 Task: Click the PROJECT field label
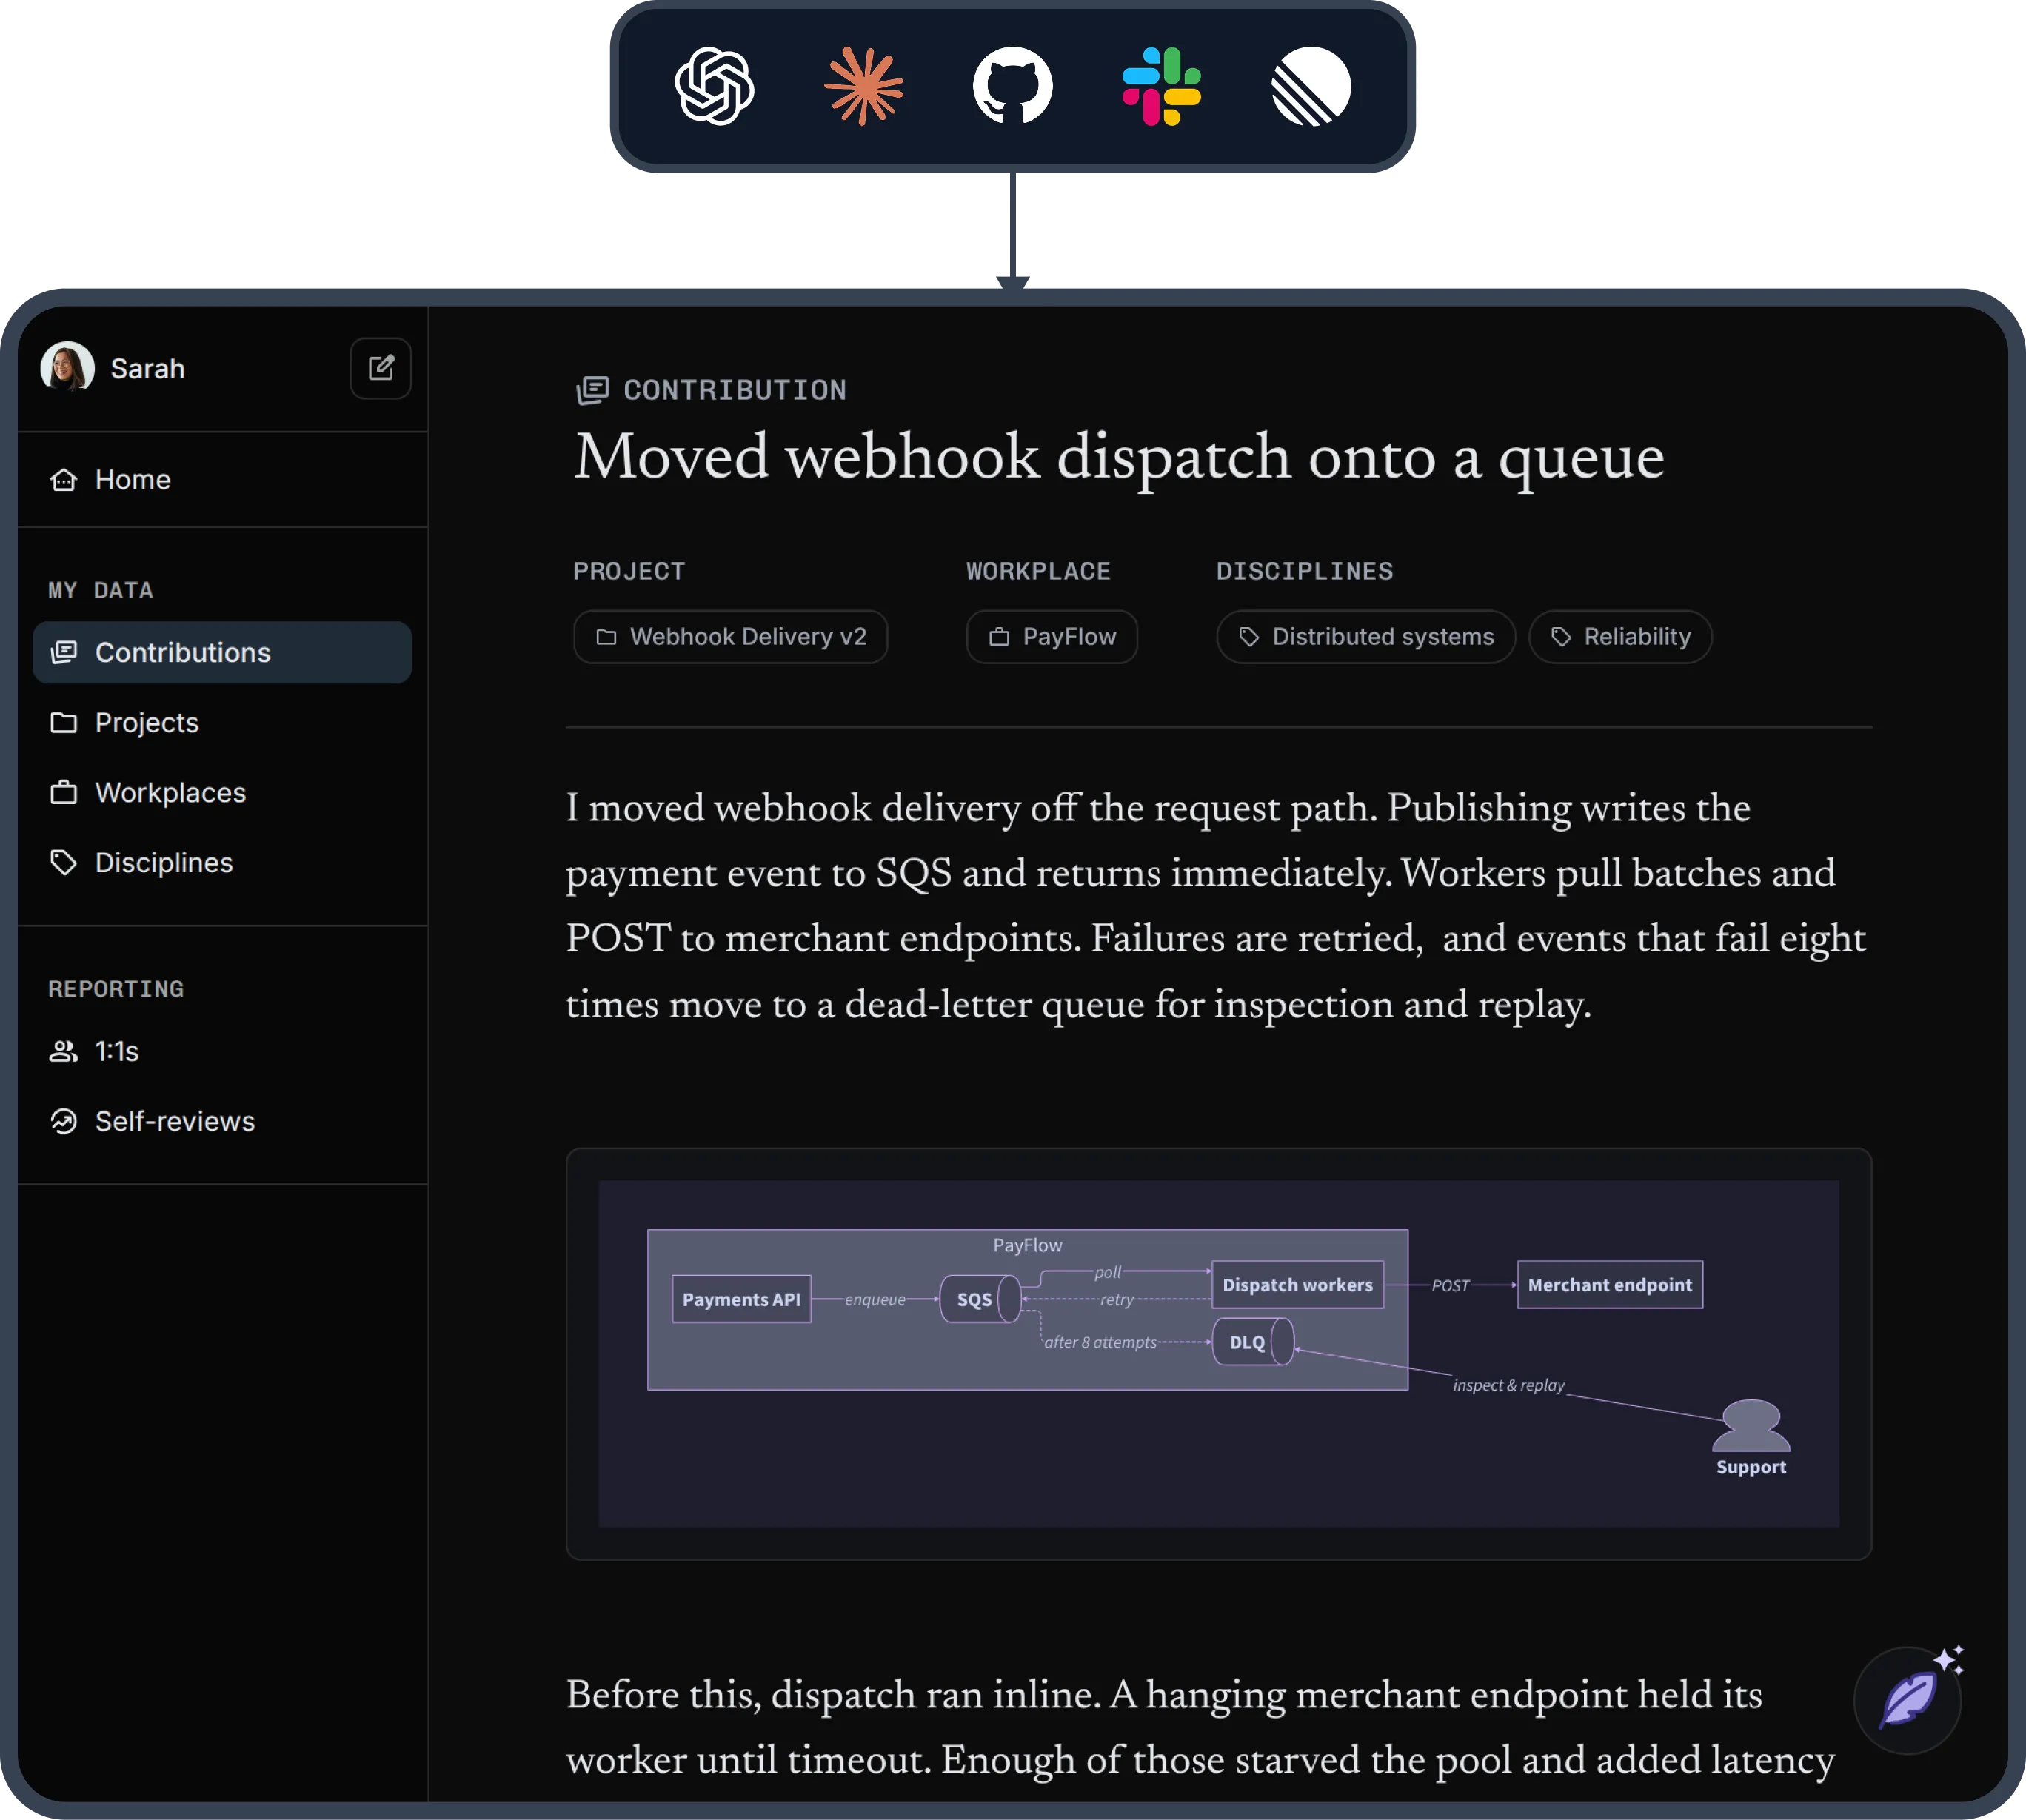[x=629, y=571]
